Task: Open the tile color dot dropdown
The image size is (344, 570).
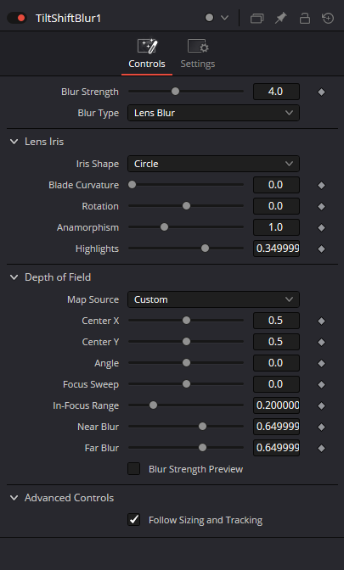Action: click(x=217, y=18)
